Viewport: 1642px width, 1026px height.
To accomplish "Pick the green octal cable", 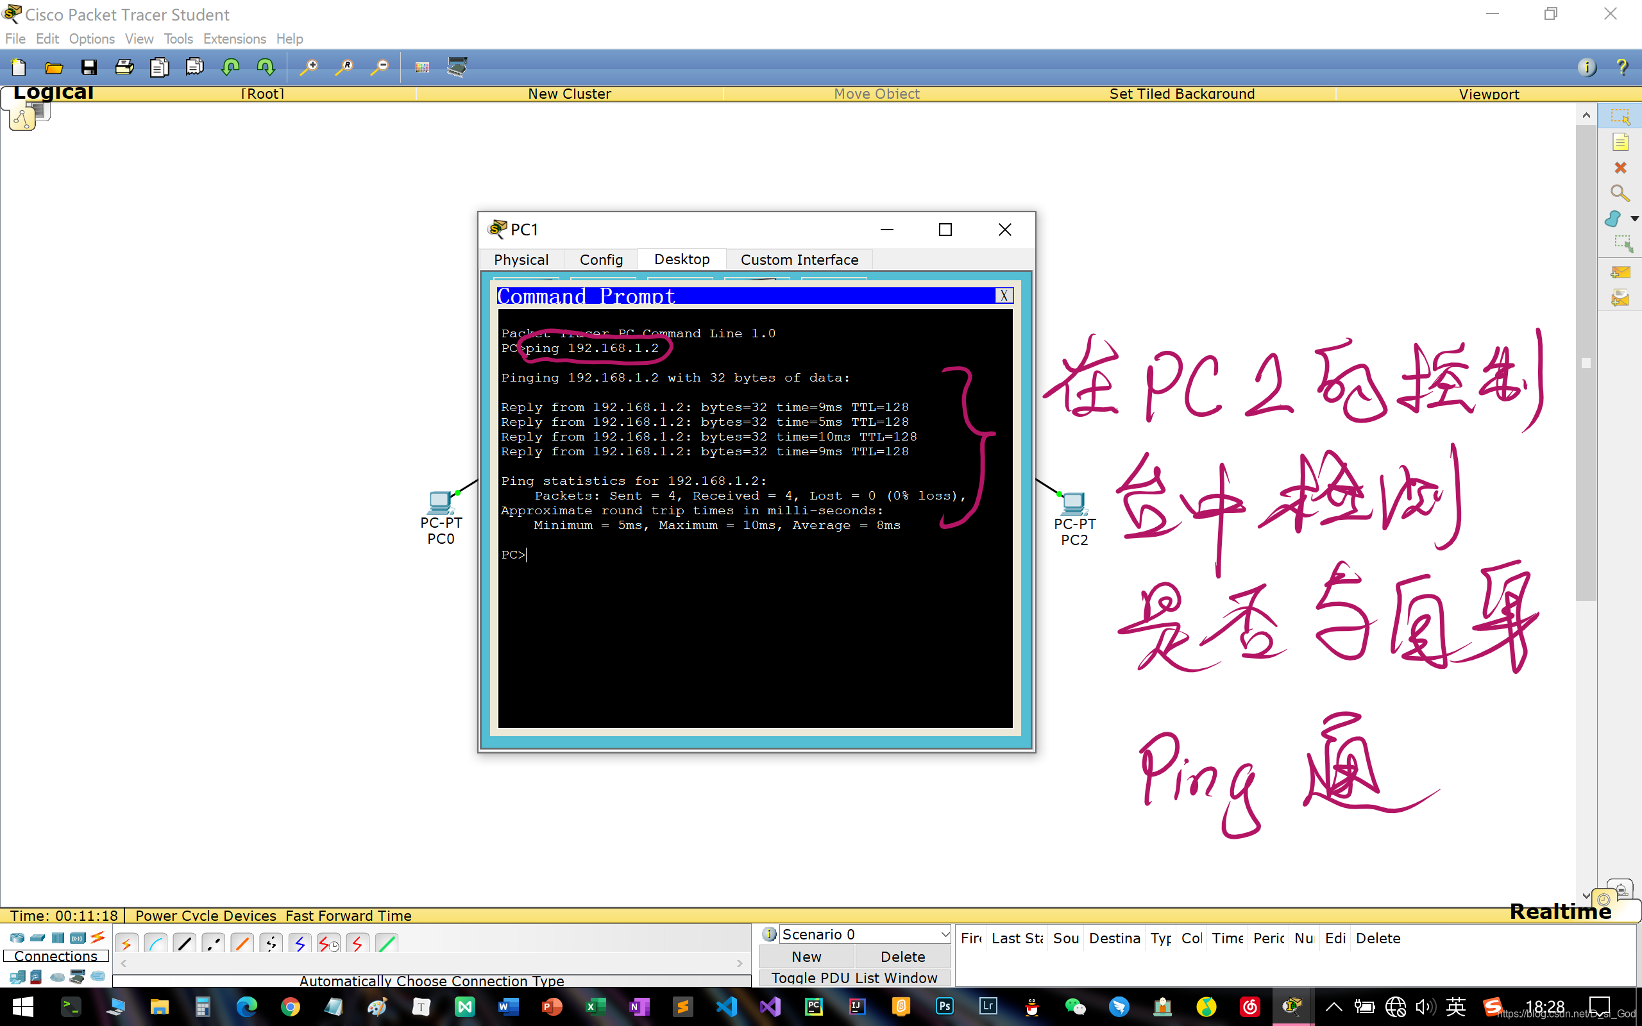I will [387, 944].
